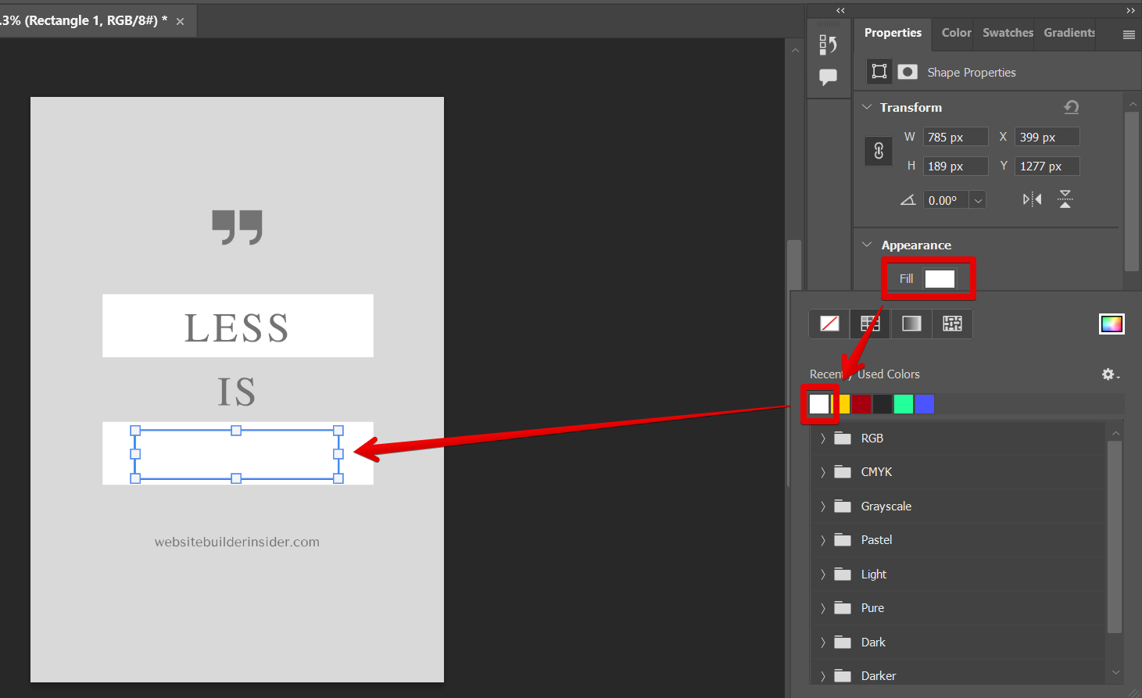Collapse the panels with the double-left chevron
Image resolution: width=1142 pixels, height=698 pixels.
tap(840, 10)
